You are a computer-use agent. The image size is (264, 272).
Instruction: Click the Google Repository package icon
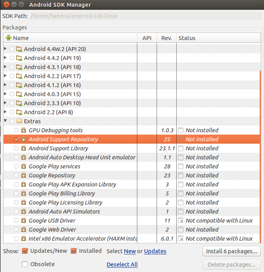point(24,175)
